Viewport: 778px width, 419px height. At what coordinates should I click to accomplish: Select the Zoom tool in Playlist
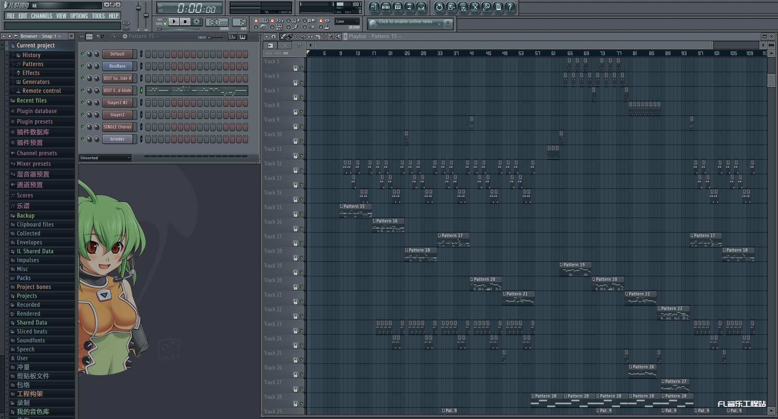pos(331,36)
